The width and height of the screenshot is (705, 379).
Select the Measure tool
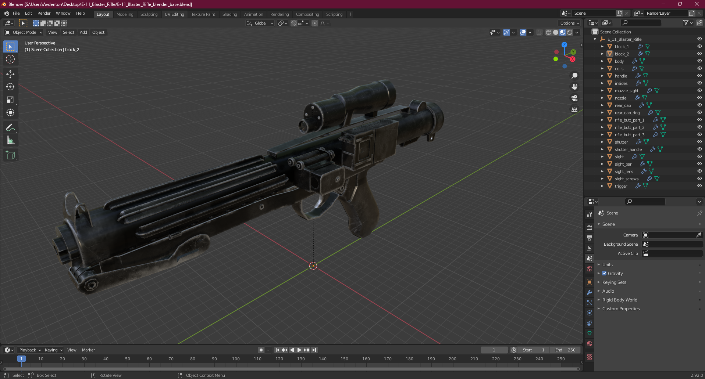(x=10, y=141)
